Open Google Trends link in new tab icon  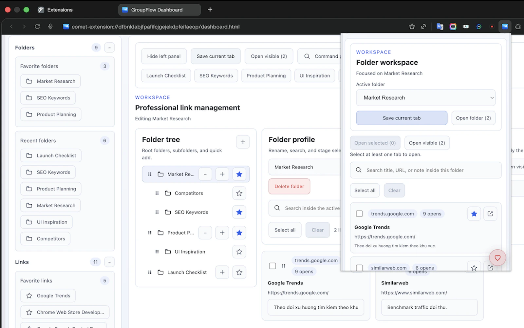490,214
